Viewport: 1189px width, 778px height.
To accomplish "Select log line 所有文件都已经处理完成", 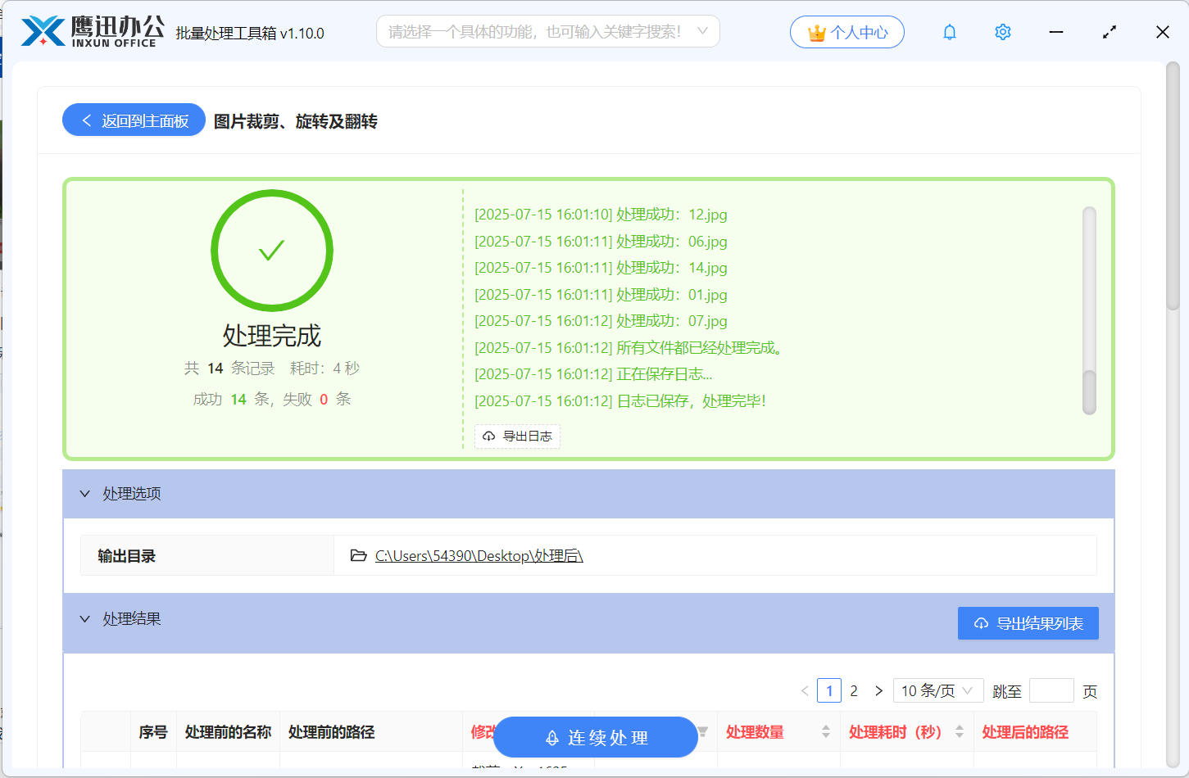I will (628, 348).
